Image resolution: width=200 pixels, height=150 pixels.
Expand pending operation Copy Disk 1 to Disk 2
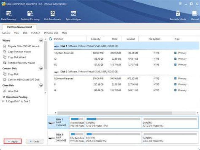[x=3, y=101]
